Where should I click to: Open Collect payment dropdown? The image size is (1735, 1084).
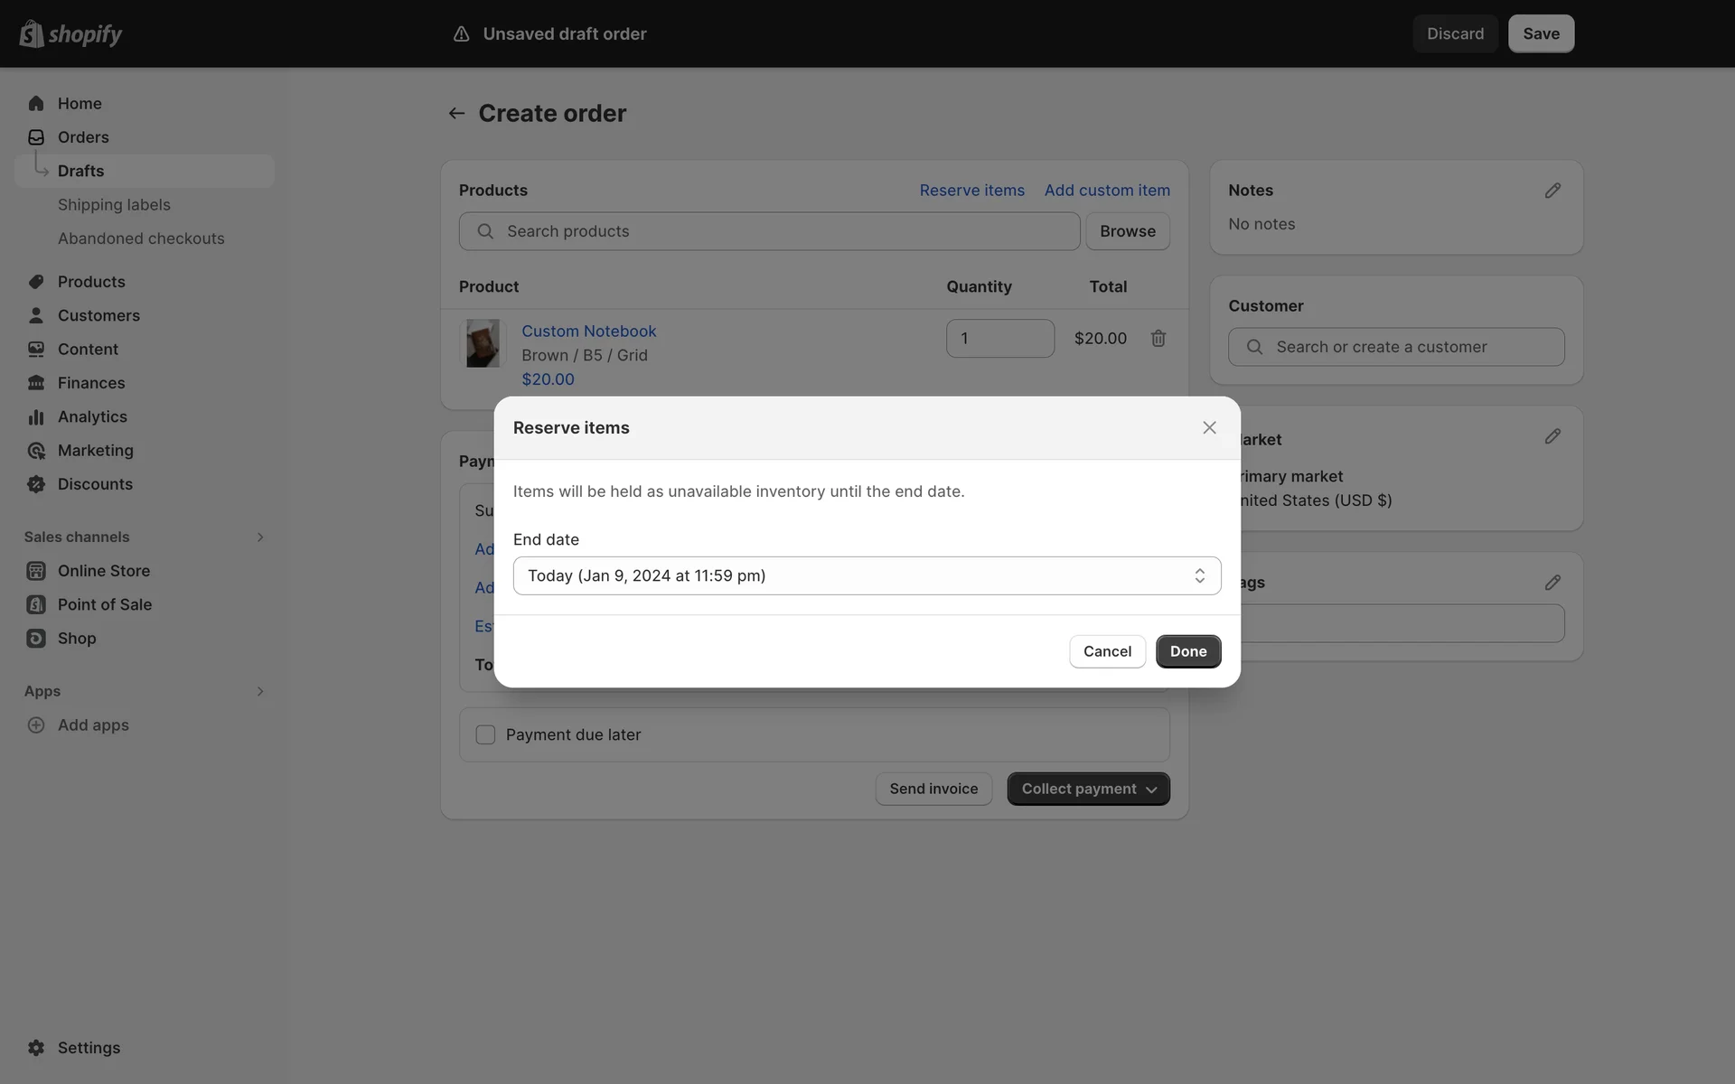click(1088, 789)
